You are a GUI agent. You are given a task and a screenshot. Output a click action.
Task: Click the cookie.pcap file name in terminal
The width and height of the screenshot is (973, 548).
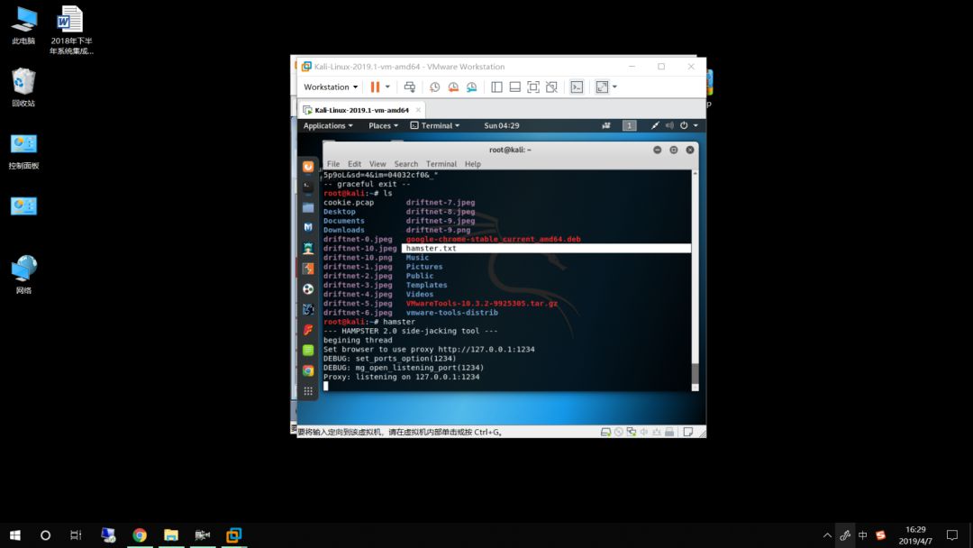point(349,202)
